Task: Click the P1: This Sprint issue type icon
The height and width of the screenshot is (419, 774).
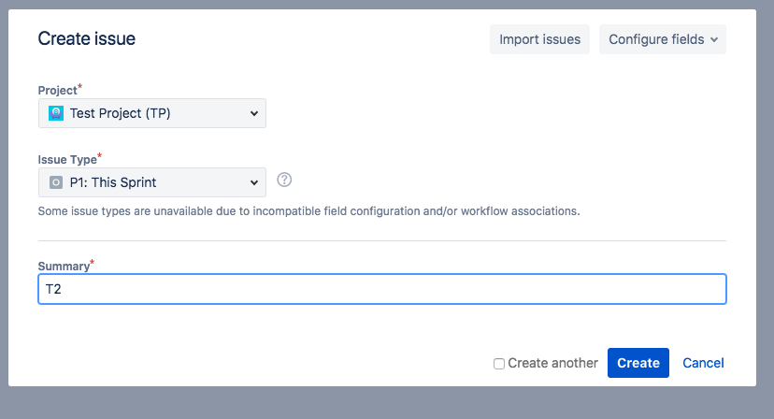Action: click(x=56, y=182)
